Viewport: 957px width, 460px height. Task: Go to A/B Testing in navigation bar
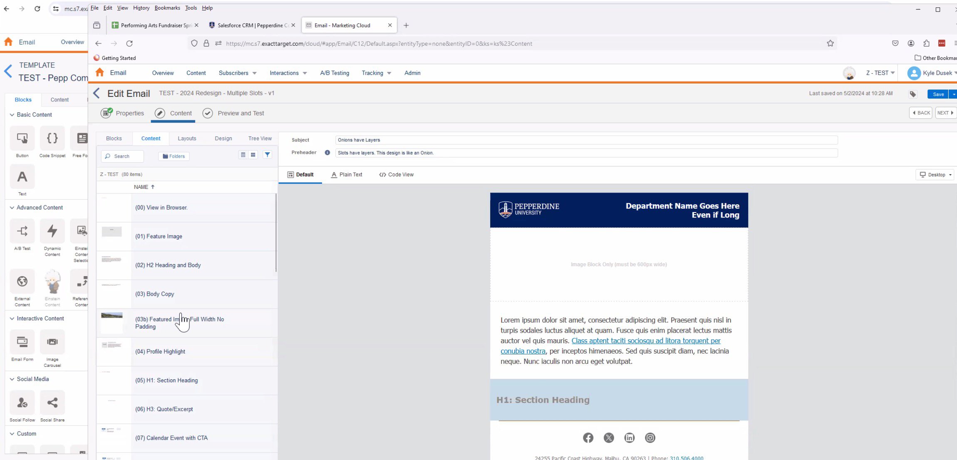coord(335,73)
